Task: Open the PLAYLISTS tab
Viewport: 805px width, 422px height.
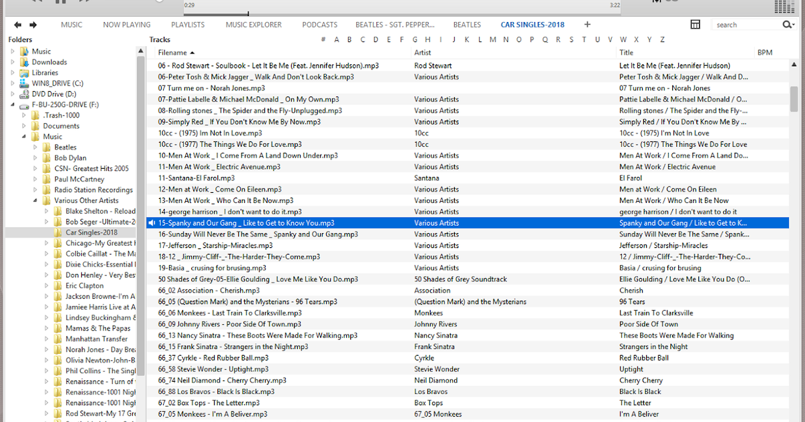Action: click(188, 25)
